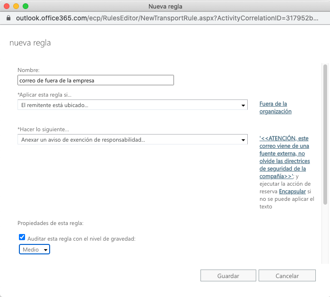Click the 'nueva regla' page heading
Viewport: 330px width, 297px height.
tap(30, 43)
